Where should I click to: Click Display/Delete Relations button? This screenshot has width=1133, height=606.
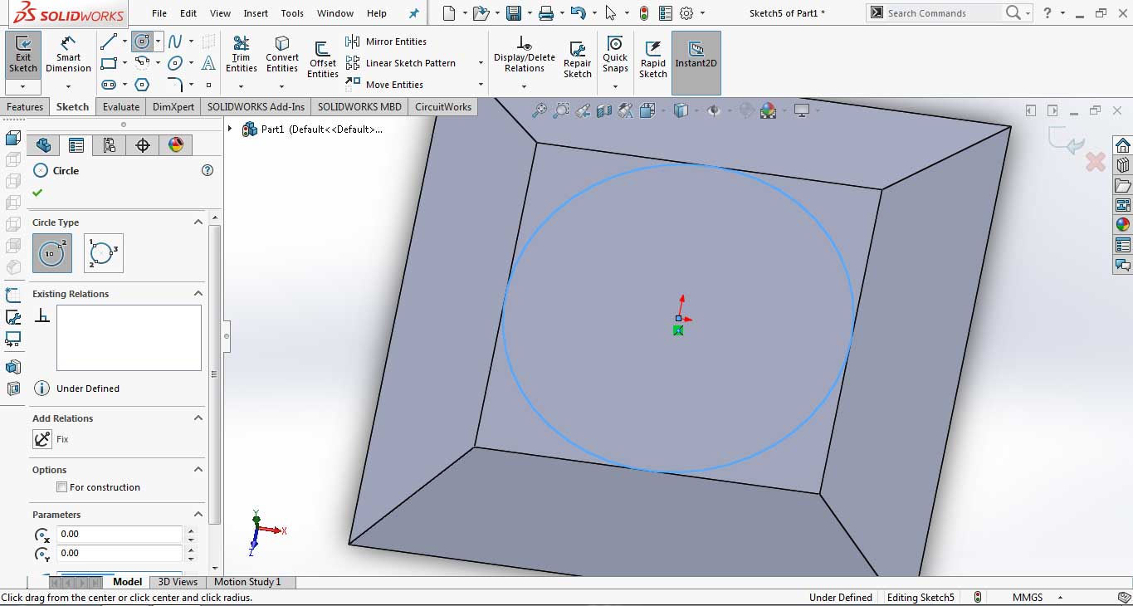point(525,55)
